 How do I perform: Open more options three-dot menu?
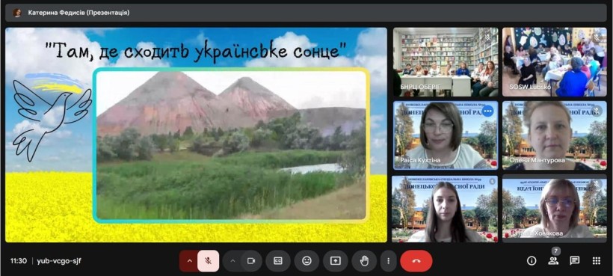point(388,261)
